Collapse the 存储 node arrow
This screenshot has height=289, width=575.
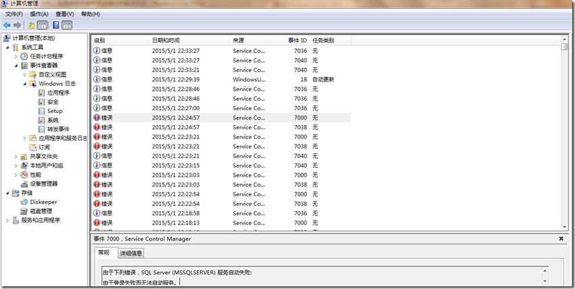(x=7, y=193)
